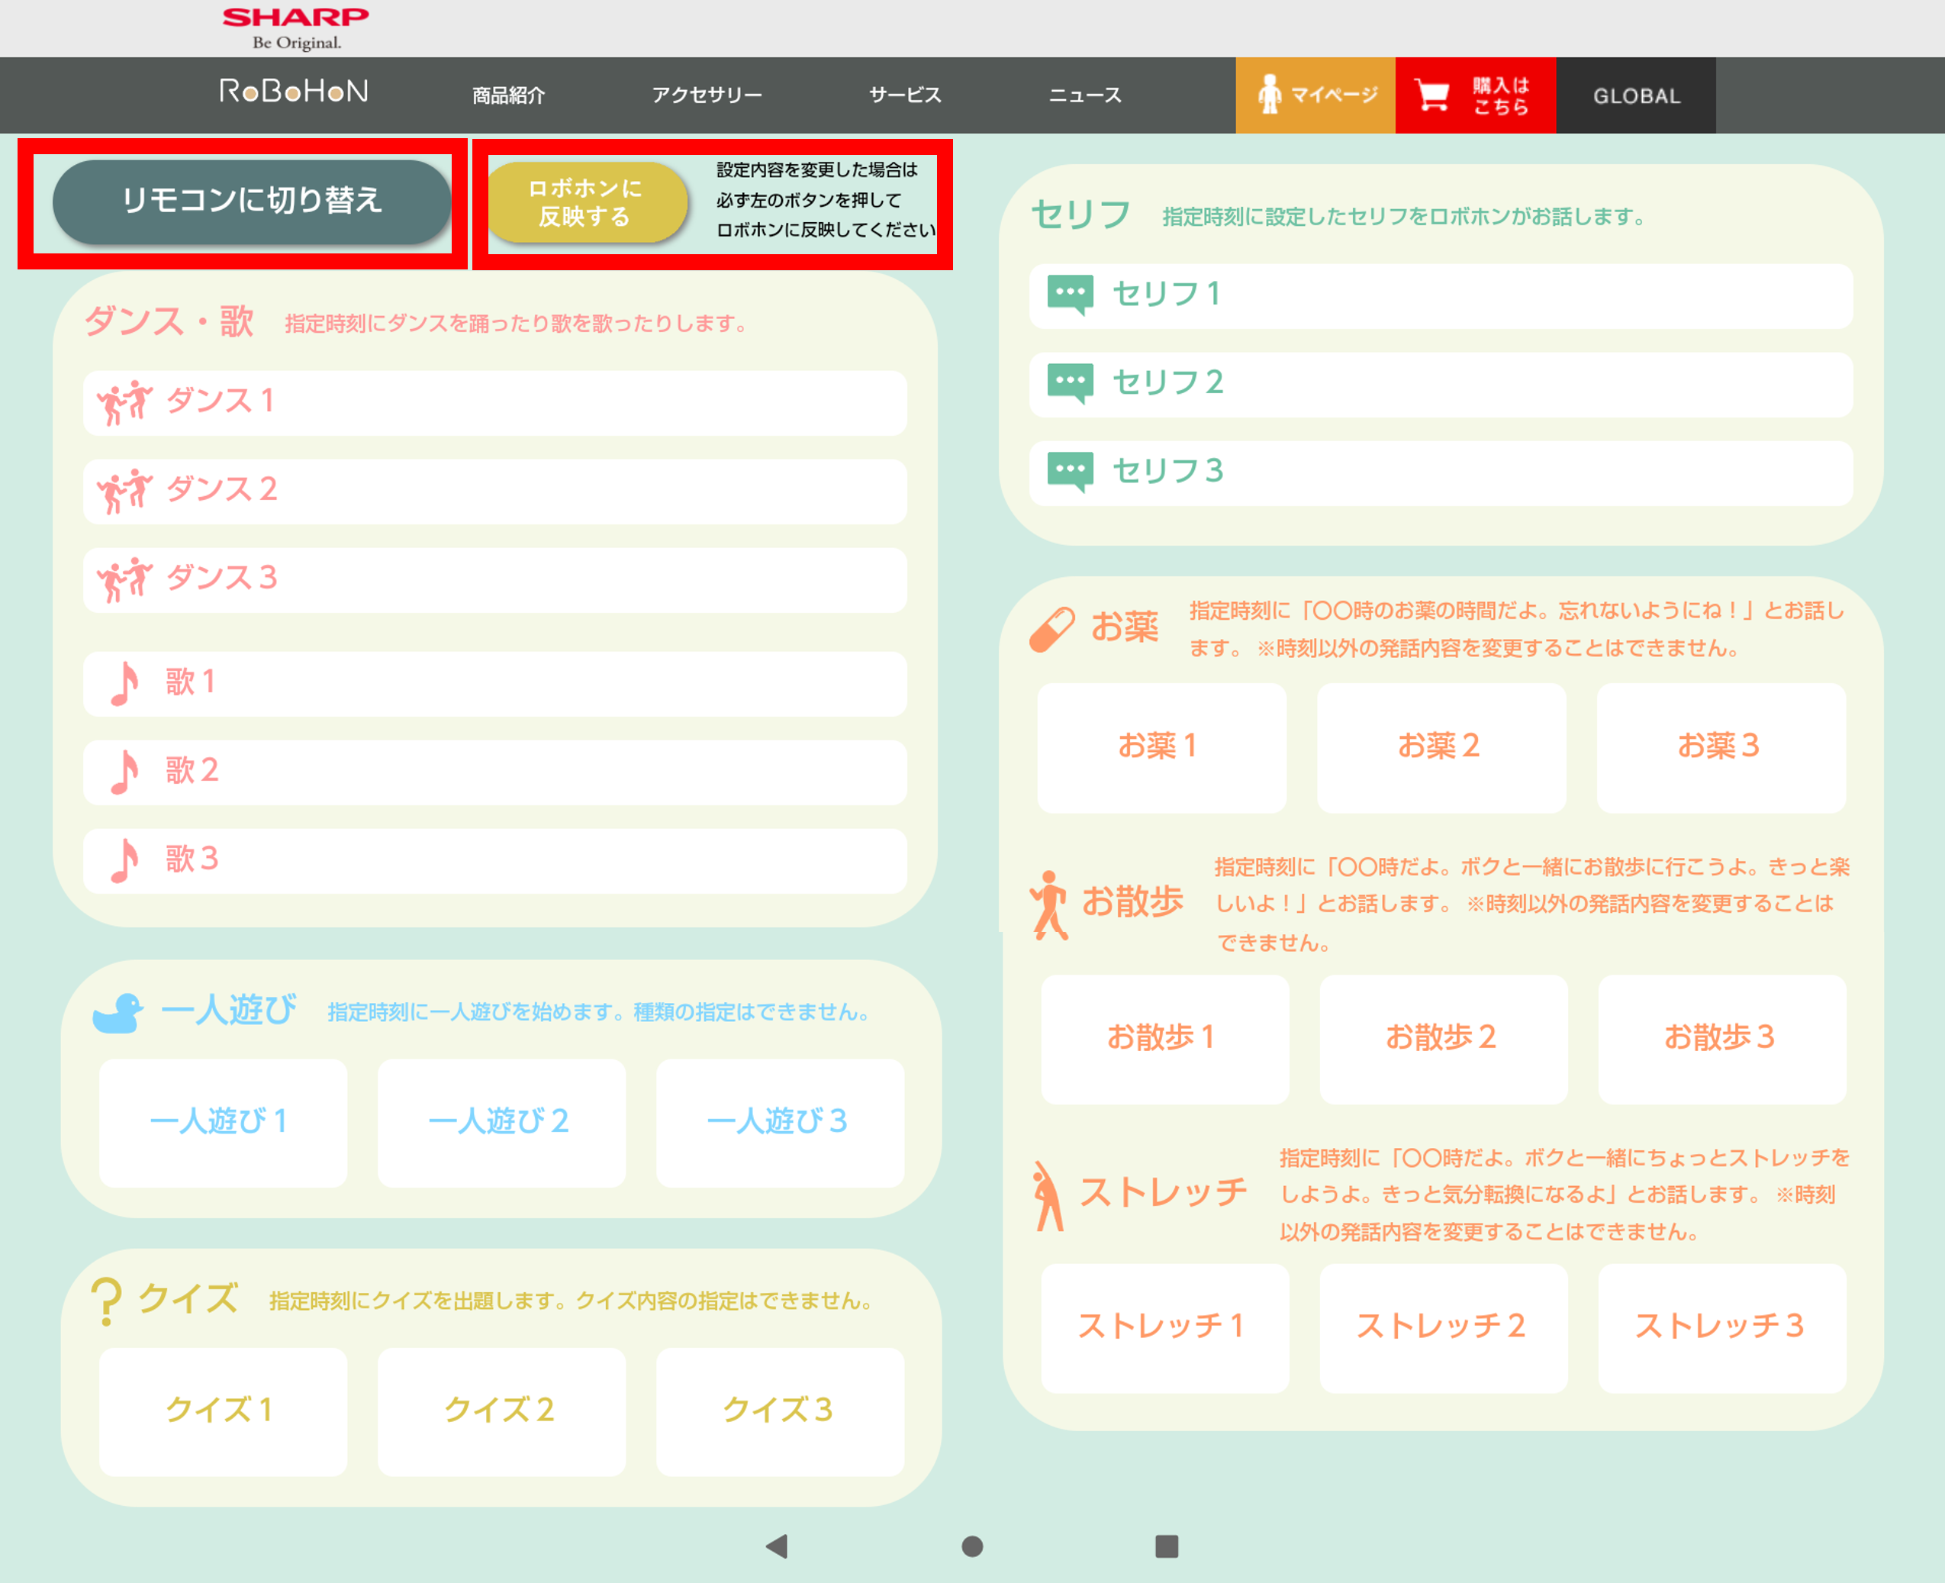Open the サービス menu item
Viewport: 1945px width, 1583px height.
(905, 95)
